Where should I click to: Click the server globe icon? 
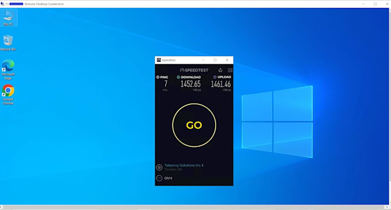pos(159,167)
